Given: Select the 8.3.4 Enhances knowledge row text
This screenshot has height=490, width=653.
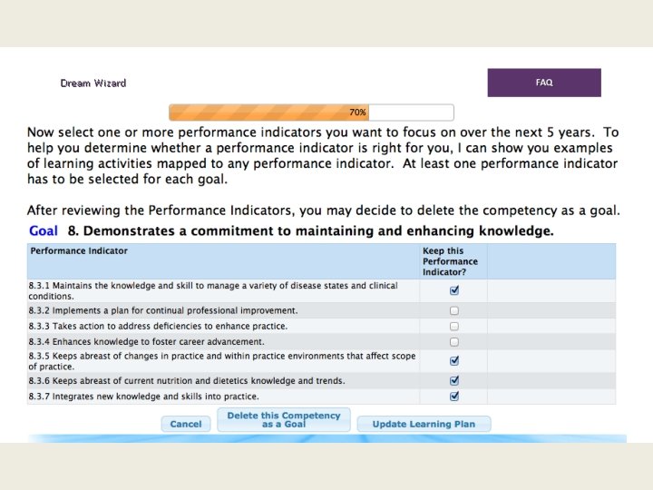Looking at the screenshot, I should click(x=147, y=342).
